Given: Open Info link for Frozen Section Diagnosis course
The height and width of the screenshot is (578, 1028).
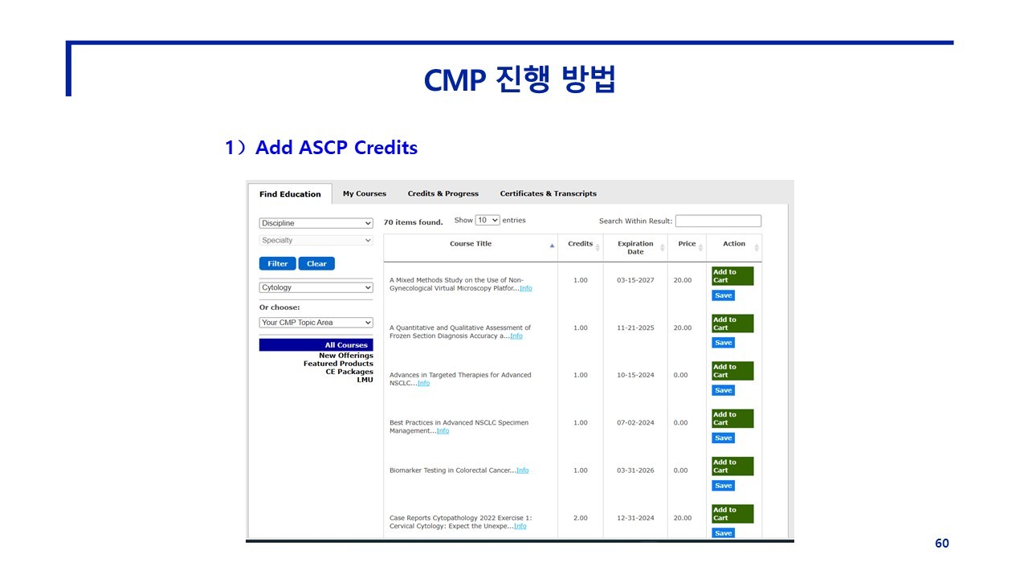Looking at the screenshot, I should point(516,336).
